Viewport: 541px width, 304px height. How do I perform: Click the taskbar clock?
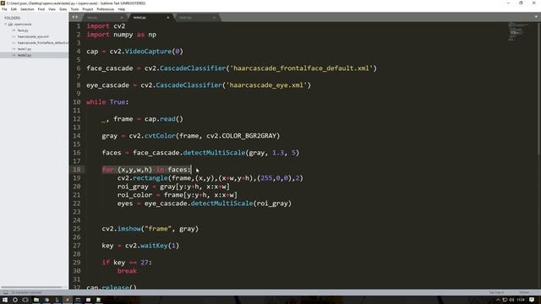coord(521,300)
